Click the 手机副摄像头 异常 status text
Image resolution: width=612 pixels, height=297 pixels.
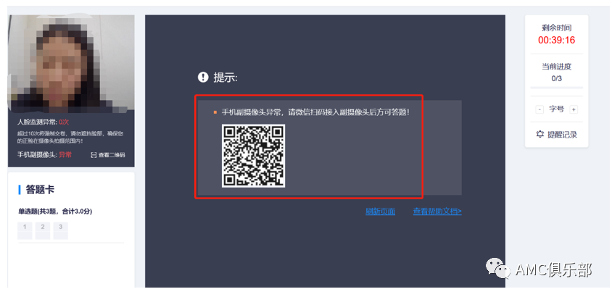(44, 155)
